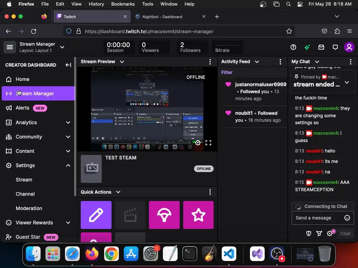
Task: Open Activity Feed three-dot options menu
Action: coord(280,61)
